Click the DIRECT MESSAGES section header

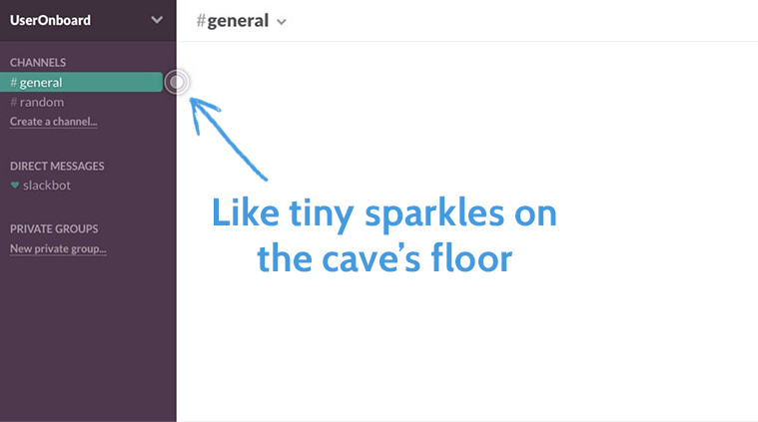pyautogui.click(x=57, y=167)
